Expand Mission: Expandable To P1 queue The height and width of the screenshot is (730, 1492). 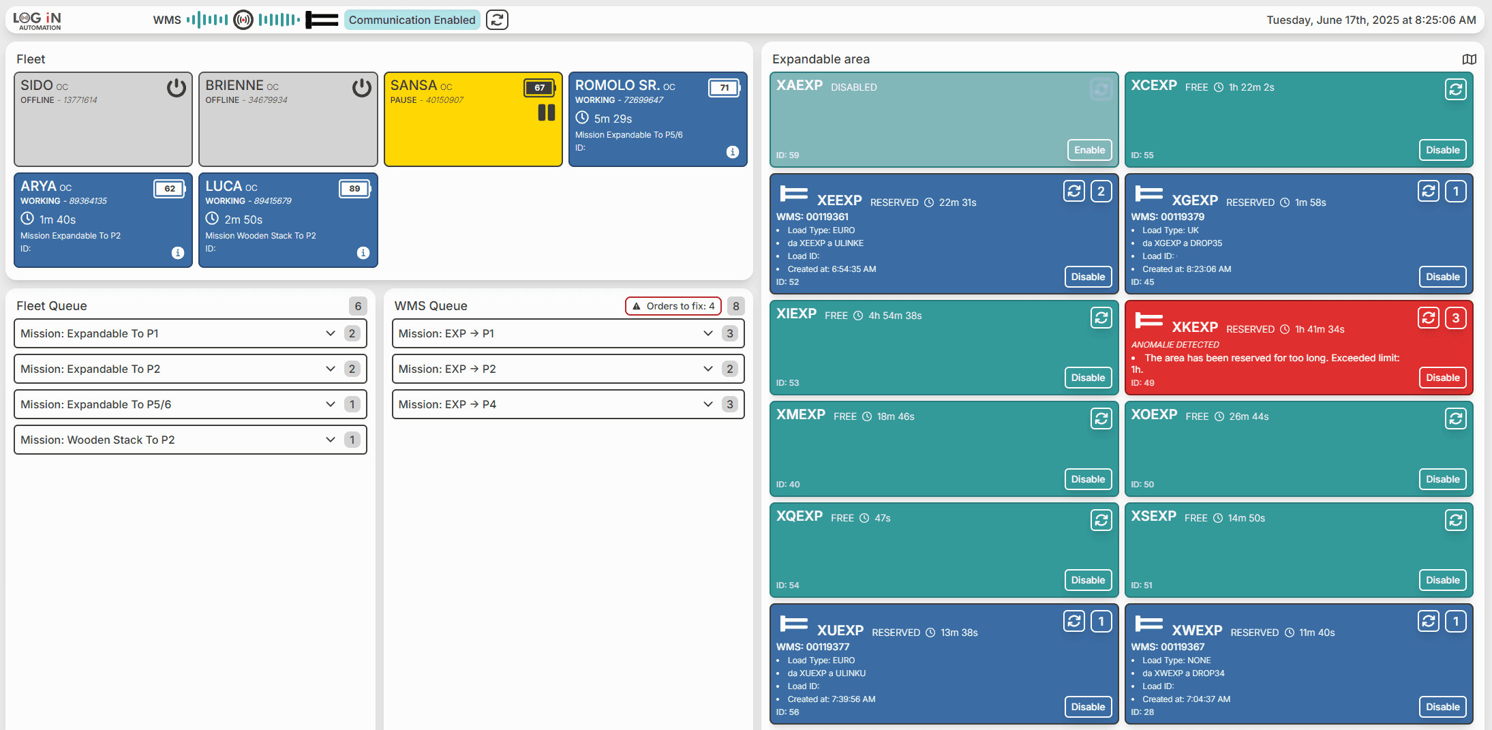190,333
